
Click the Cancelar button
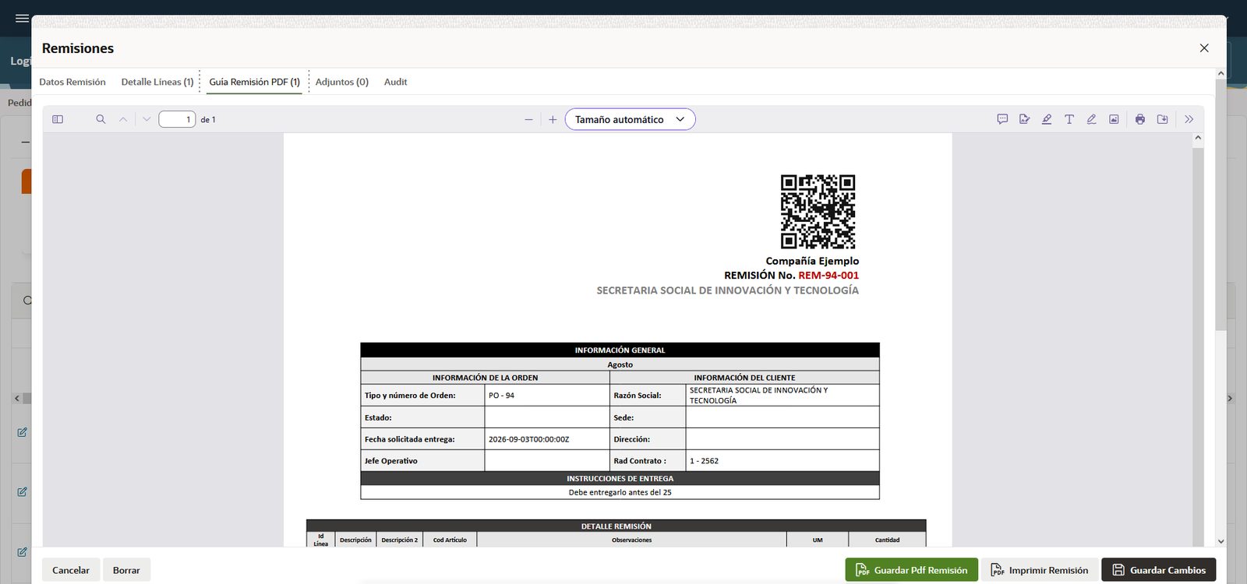pyautogui.click(x=71, y=570)
